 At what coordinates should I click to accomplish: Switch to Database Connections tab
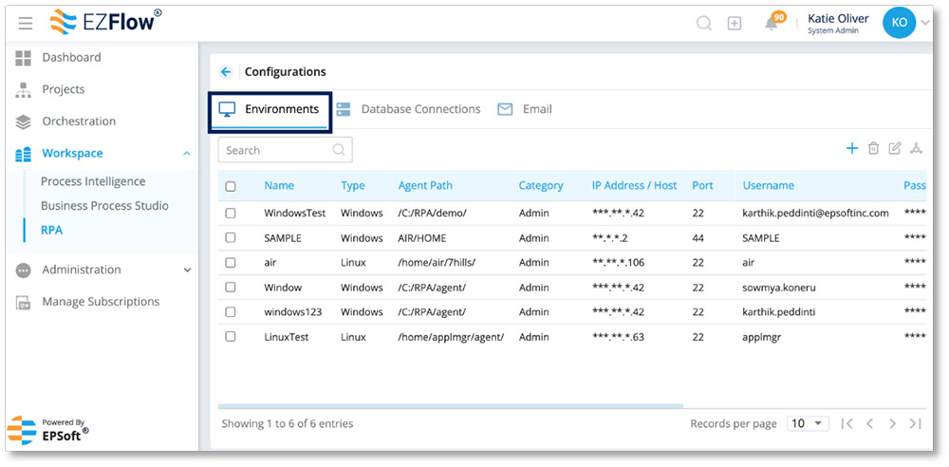[x=408, y=110]
